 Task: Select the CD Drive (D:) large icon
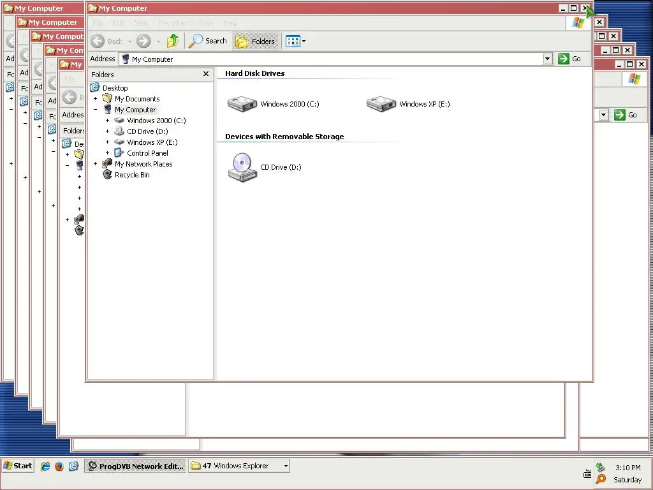click(242, 167)
